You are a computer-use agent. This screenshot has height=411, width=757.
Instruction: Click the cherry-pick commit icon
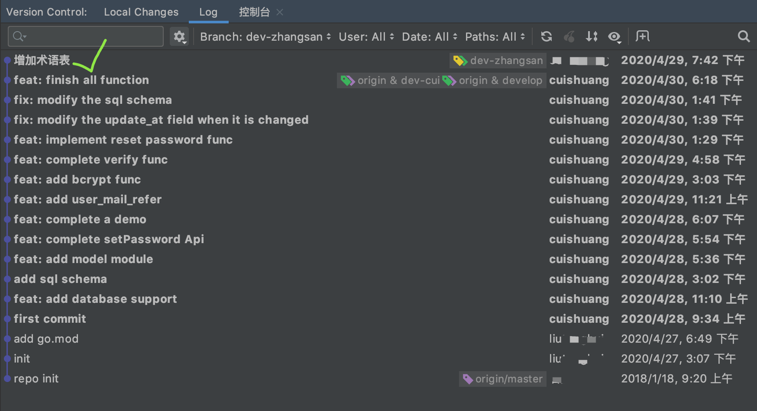click(x=569, y=36)
